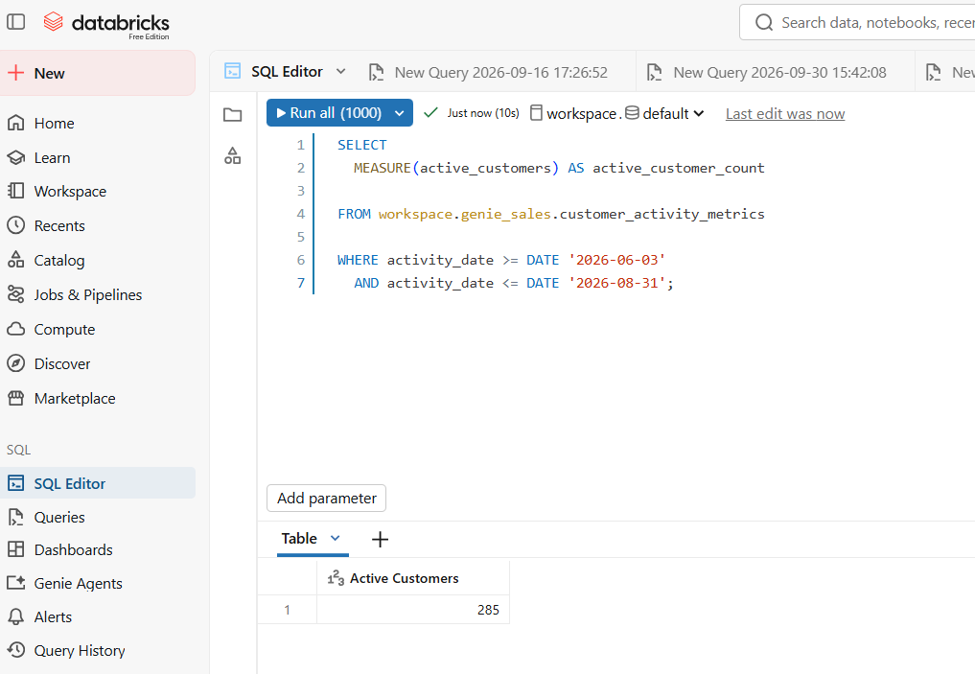Screen dimensions: 975x674
Task: Expand the Run all options arrow
Action: click(x=400, y=113)
